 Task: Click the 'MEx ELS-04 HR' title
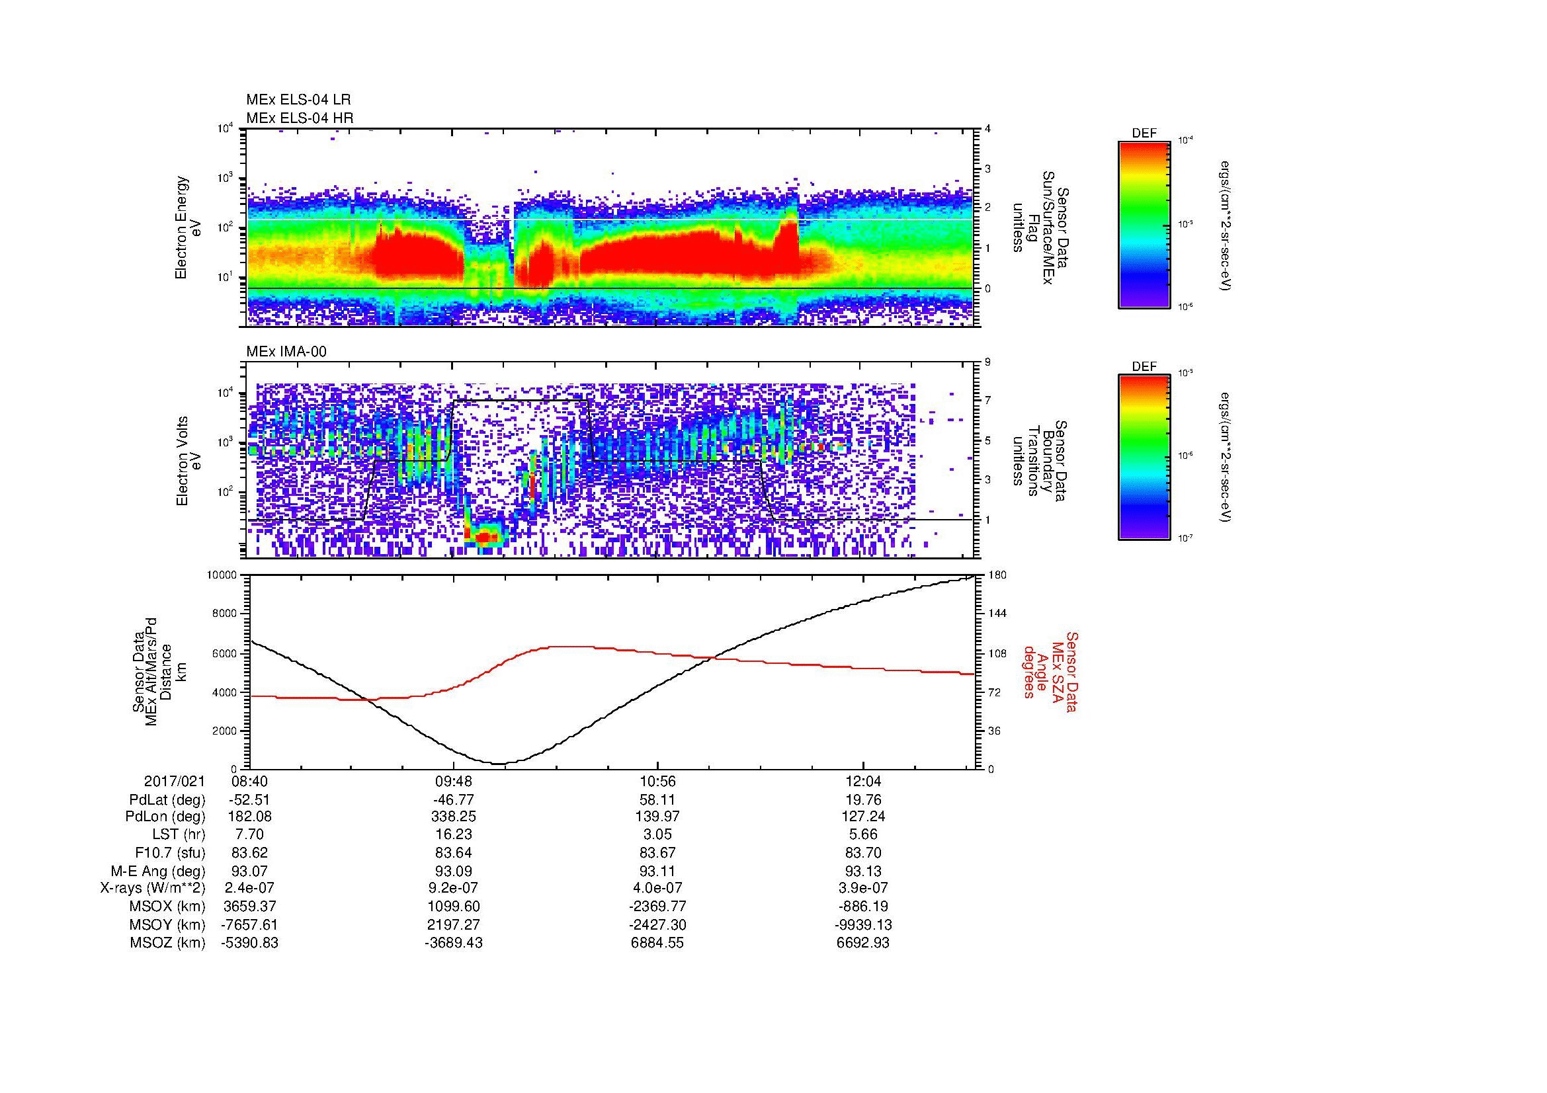pyautogui.click(x=300, y=118)
